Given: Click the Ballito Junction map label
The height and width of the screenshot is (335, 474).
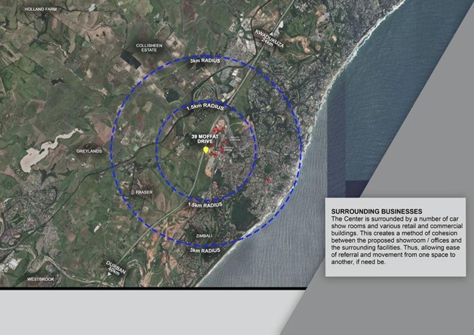Looking at the screenshot, I should (x=235, y=138).
